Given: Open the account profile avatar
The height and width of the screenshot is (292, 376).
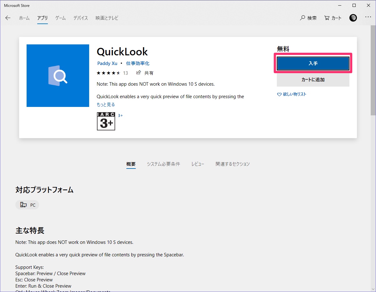Looking at the screenshot, I should coord(353,18).
